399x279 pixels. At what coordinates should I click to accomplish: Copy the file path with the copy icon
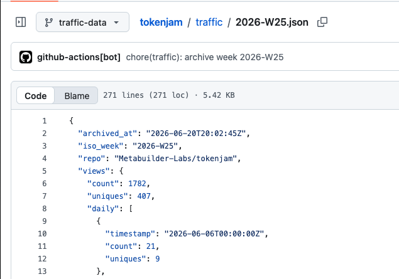point(322,22)
